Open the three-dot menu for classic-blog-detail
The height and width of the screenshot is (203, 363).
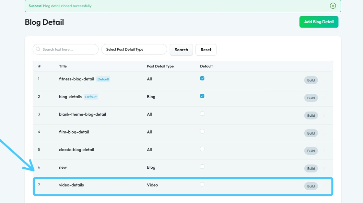324,151
